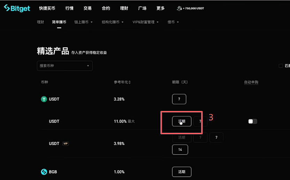Open the 合约 menu
Viewport: 290px width, 180px height.
106,8
